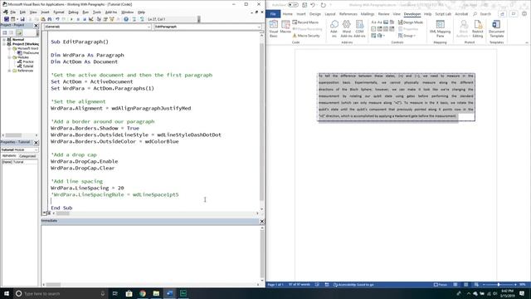Click the Save icon in VBA toolbar
Viewport: 531px width, 299px height.
coord(22,19)
